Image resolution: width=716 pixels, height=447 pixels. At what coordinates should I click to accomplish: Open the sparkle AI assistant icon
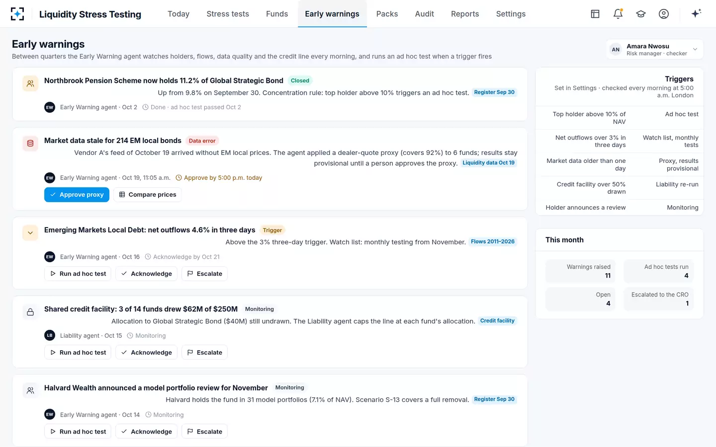point(696,13)
